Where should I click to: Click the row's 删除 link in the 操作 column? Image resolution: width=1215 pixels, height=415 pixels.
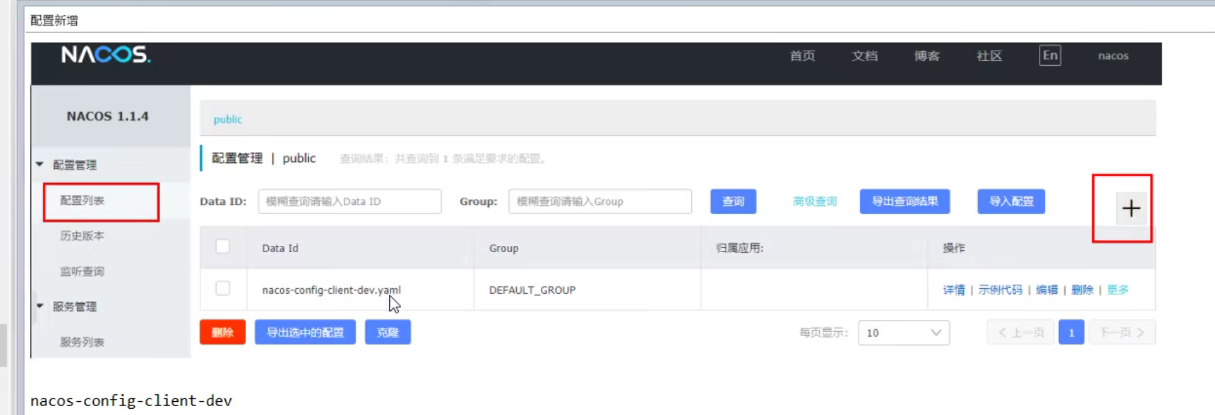click(x=1082, y=290)
